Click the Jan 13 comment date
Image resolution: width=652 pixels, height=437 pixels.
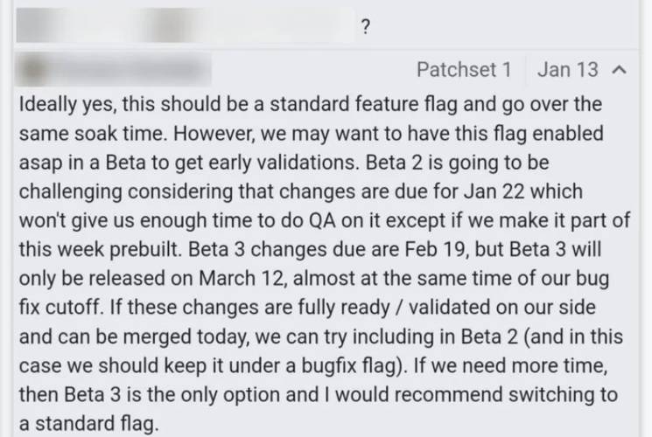point(568,69)
